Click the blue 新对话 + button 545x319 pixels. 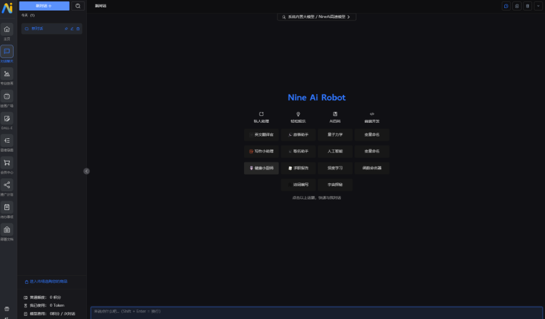click(x=44, y=6)
